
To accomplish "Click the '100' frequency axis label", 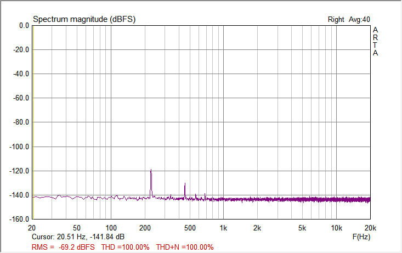I will 111,228.
